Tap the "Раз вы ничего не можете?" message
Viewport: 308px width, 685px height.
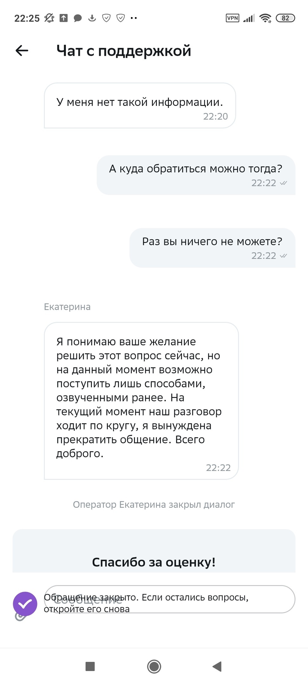tap(212, 248)
